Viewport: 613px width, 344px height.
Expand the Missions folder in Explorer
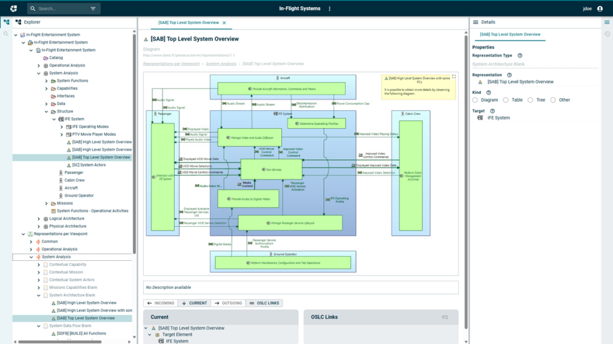pos(46,203)
